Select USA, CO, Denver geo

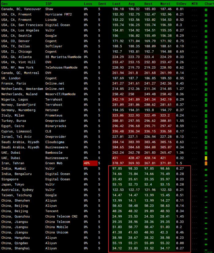click(16, 41)
